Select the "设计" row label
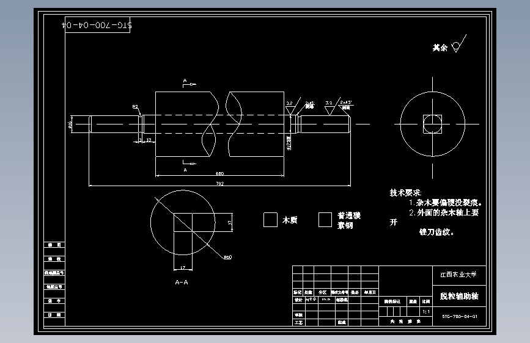 pos(298,300)
